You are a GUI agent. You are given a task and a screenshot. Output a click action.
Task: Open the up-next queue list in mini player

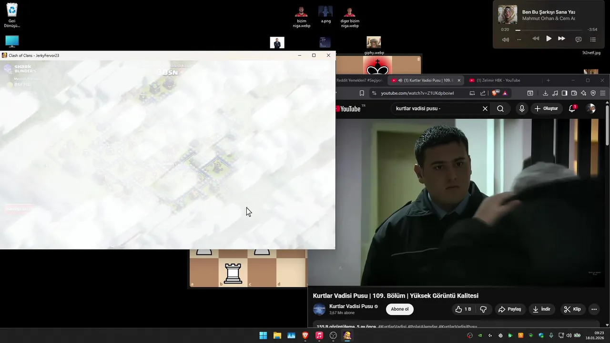coord(593,39)
